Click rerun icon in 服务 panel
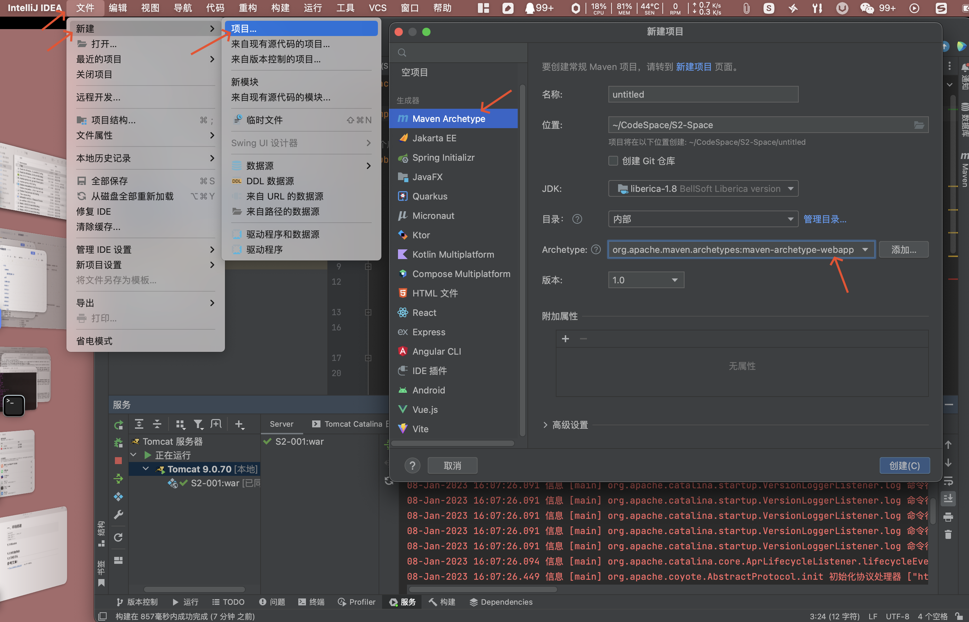The image size is (969, 622). (x=118, y=425)
